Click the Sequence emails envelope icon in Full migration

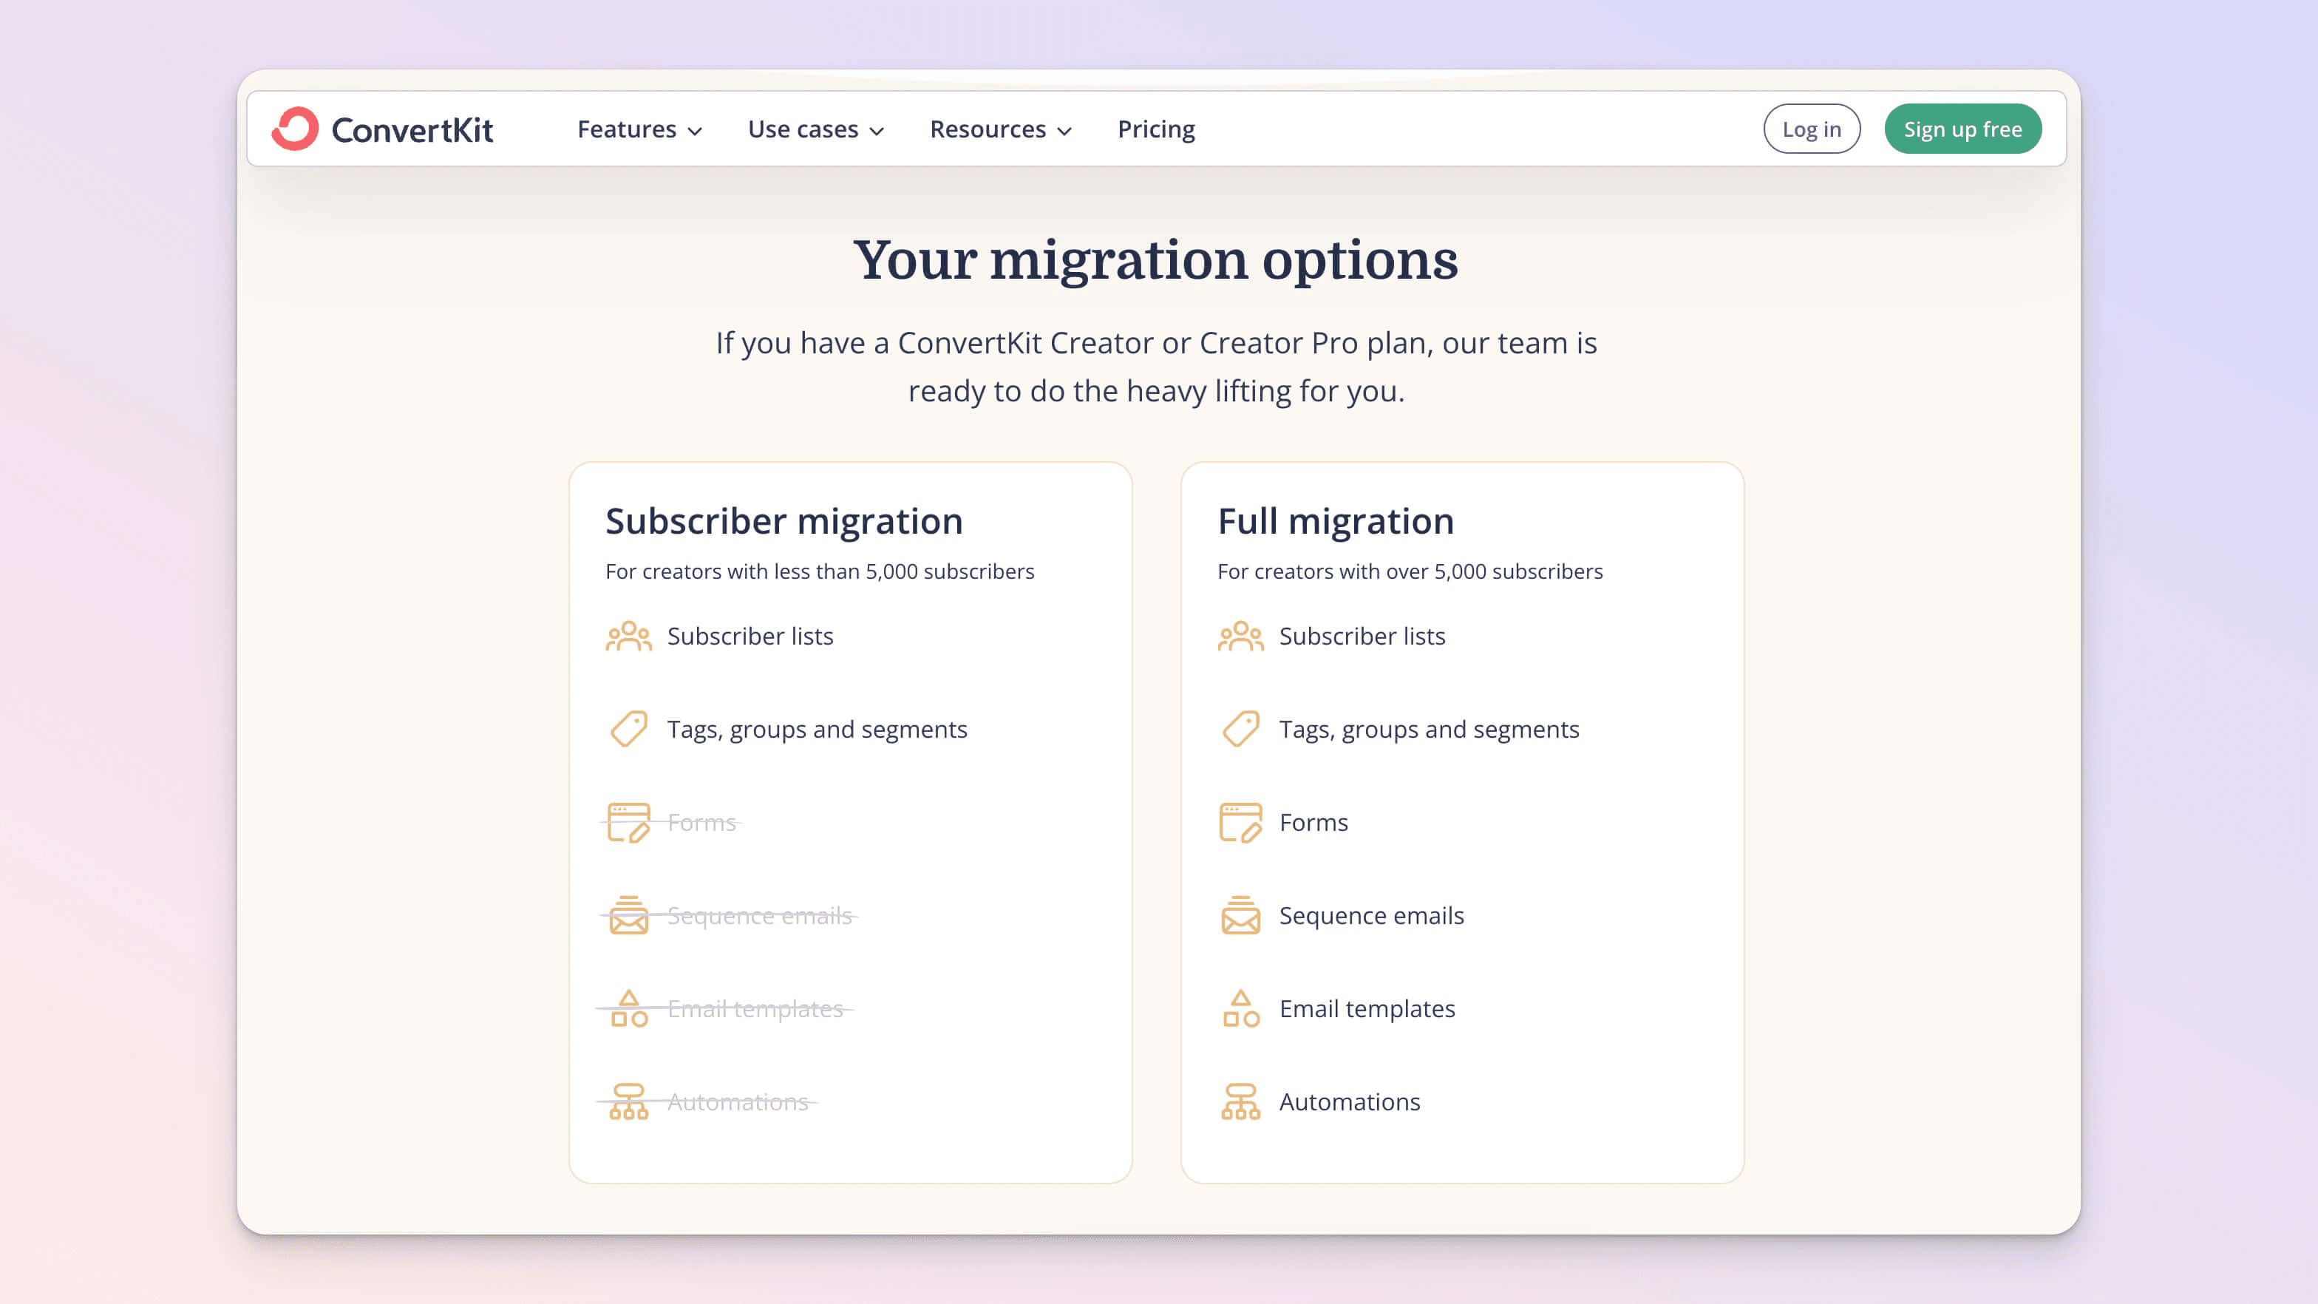[x=1240, y=915]
